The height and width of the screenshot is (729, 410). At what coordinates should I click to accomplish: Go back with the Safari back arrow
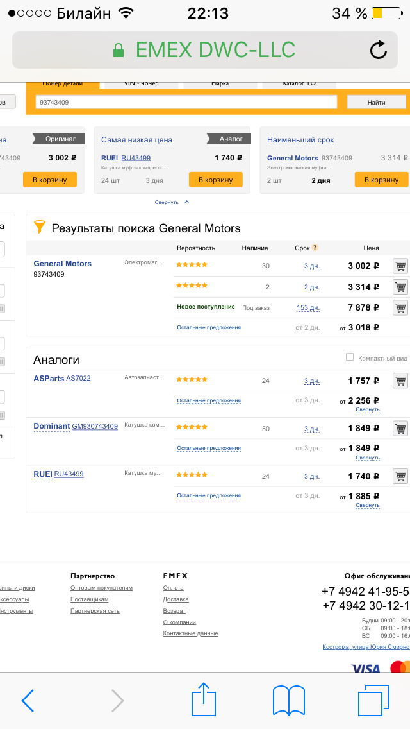[28, 700]
